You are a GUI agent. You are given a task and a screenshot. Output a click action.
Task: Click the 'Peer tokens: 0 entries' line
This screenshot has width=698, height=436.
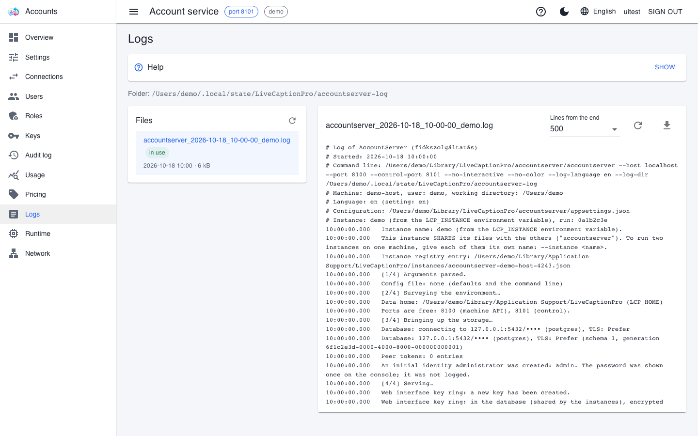point(394,356)
